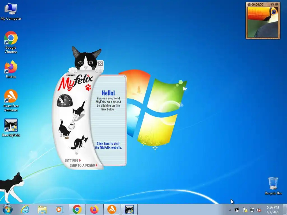The height and width of the screenshot is (215, 287).
Task: Switch to Chrome on the taskbar
Action: [77, 209]
